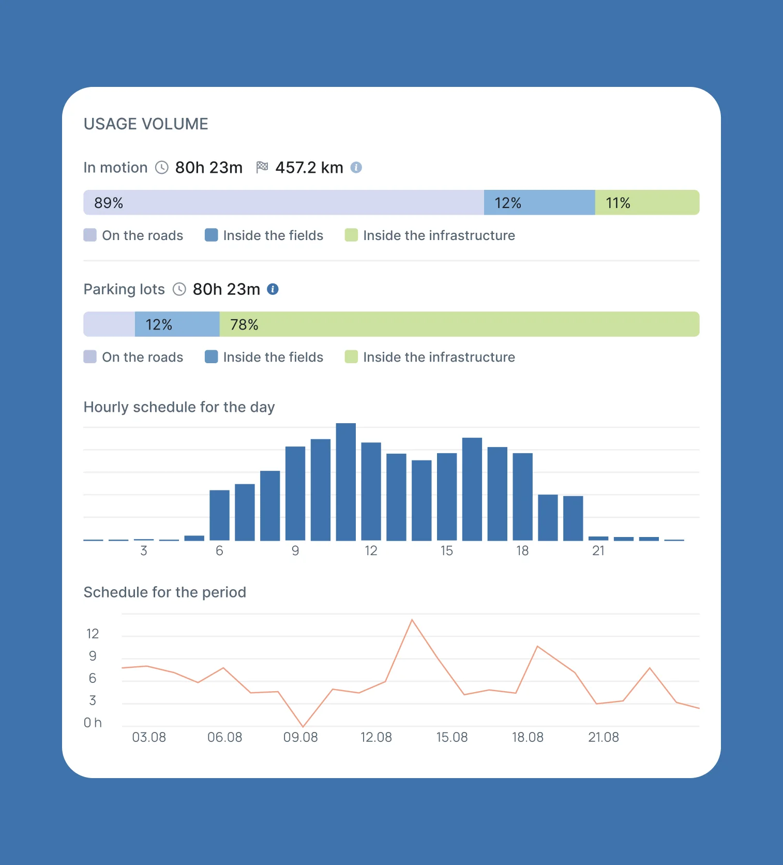783x865 pixels.
Task: Select the tallest bar in the hourly chart
Action: point(346,482)
